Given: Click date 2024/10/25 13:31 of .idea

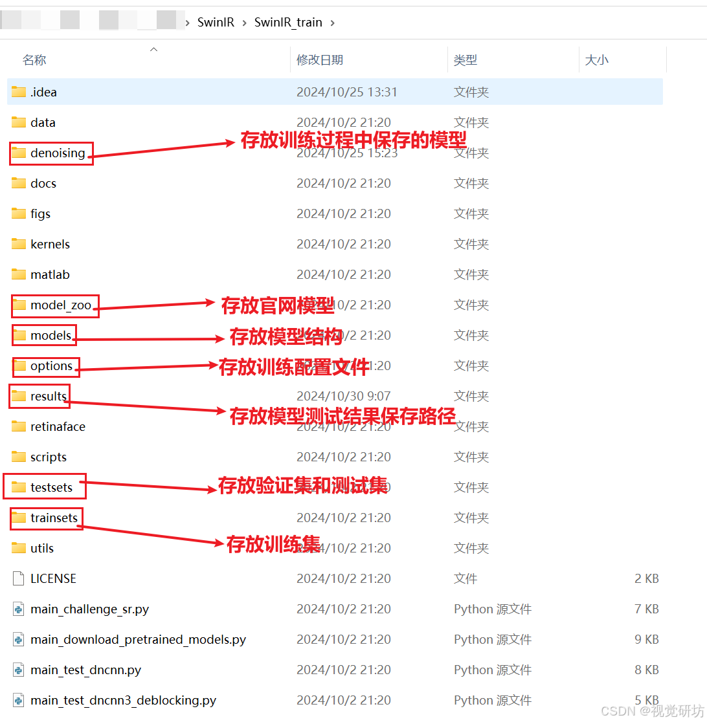Looking at the screenshot, I should [x=346, y=92].
